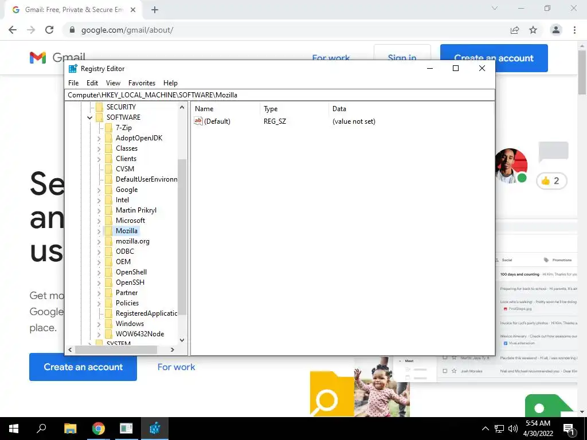Click tree horizontal scrollbar left arrow
587x440 pixels.
pos(70,350)
